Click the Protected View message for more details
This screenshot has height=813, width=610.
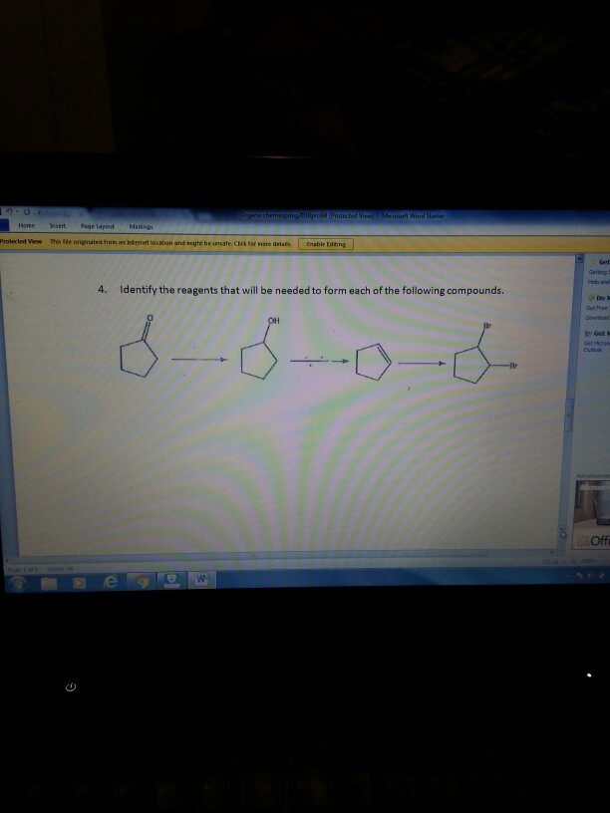point(170,242)
